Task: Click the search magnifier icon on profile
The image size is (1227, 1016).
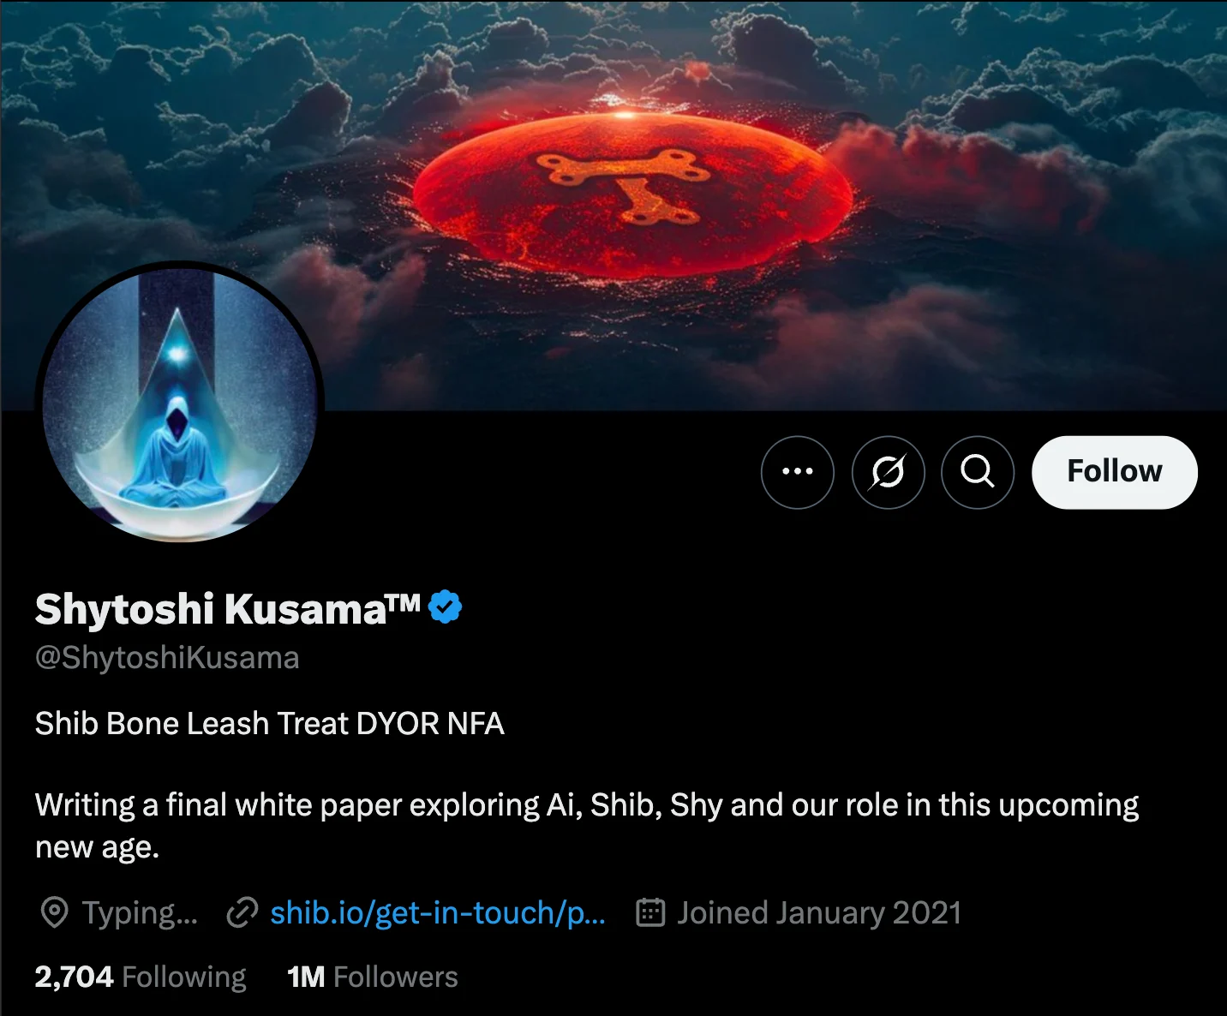Action: pos(978,472)
